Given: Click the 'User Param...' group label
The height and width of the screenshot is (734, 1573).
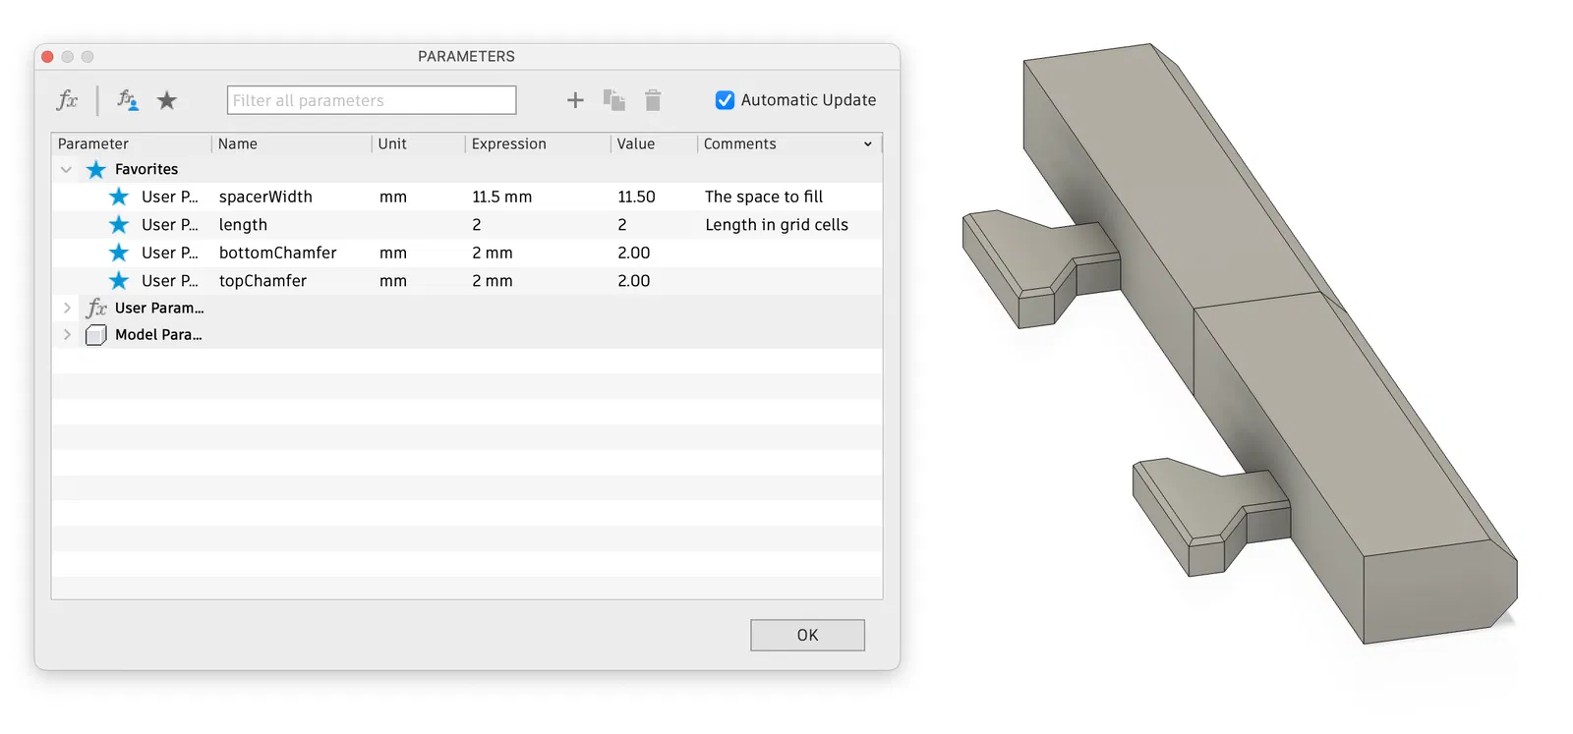Looking at the screenshot, I should pos(159,308).
